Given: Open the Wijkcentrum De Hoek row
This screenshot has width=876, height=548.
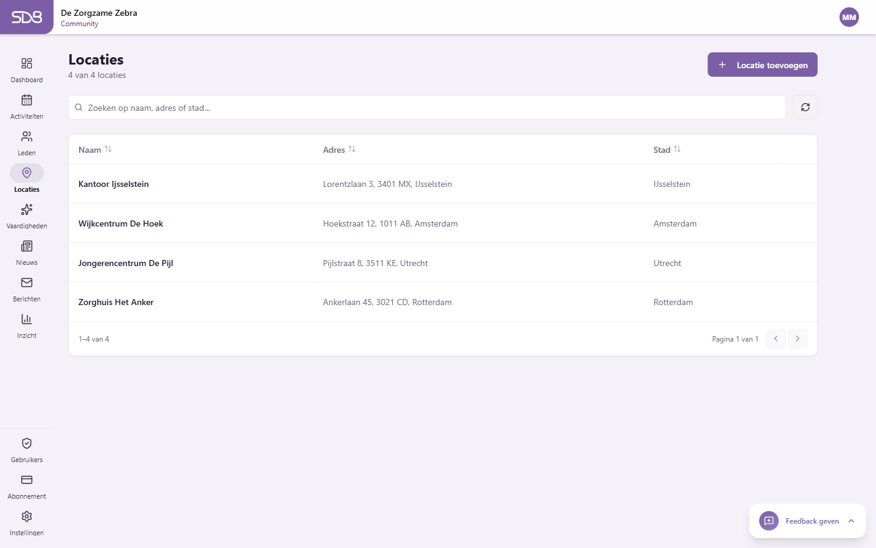Looking at the screenshot, I should (x=121, y=223).
